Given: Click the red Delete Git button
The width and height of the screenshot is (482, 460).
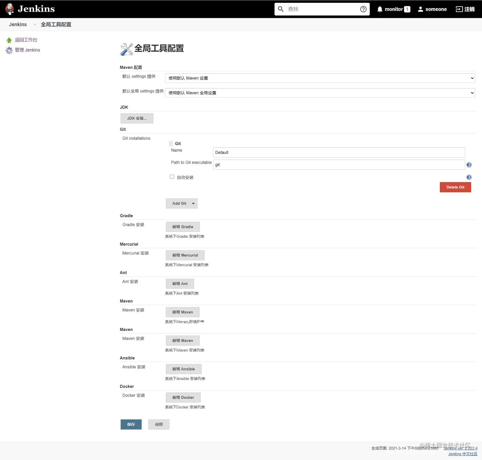Looking at the screenshot, I should 455,187.
